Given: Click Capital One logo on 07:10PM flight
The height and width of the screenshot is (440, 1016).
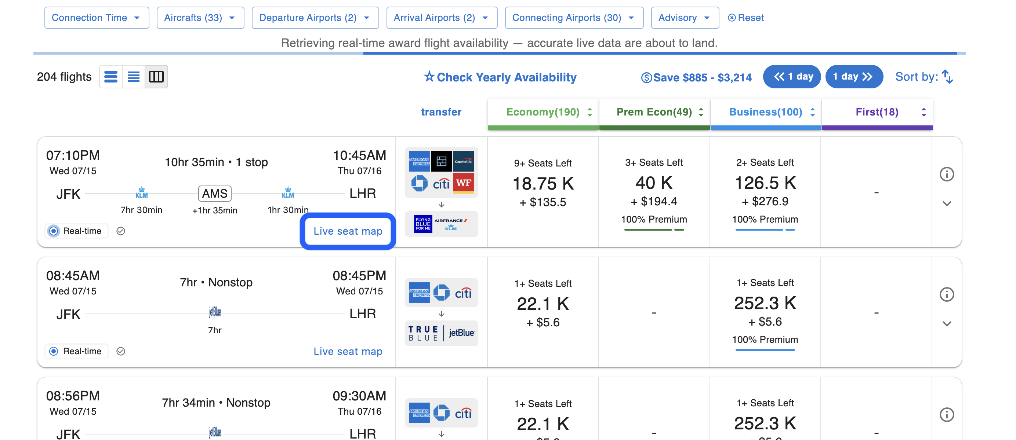Looking at the screenshot, I should [464, 161].
